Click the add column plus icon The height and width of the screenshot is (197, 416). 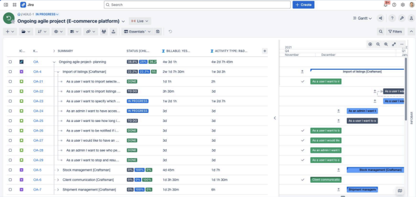(264, 51)
